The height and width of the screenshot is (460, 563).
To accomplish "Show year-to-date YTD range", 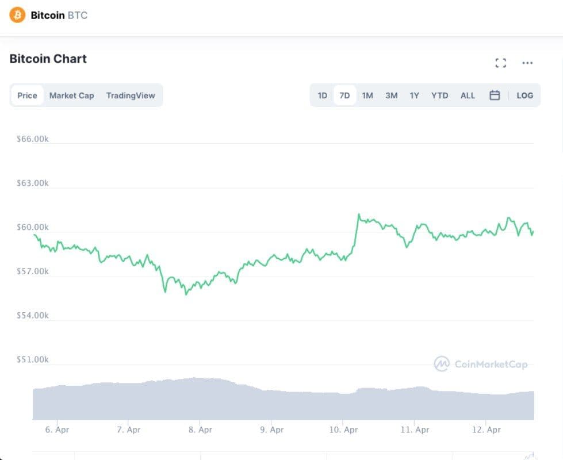I will 439,95.
